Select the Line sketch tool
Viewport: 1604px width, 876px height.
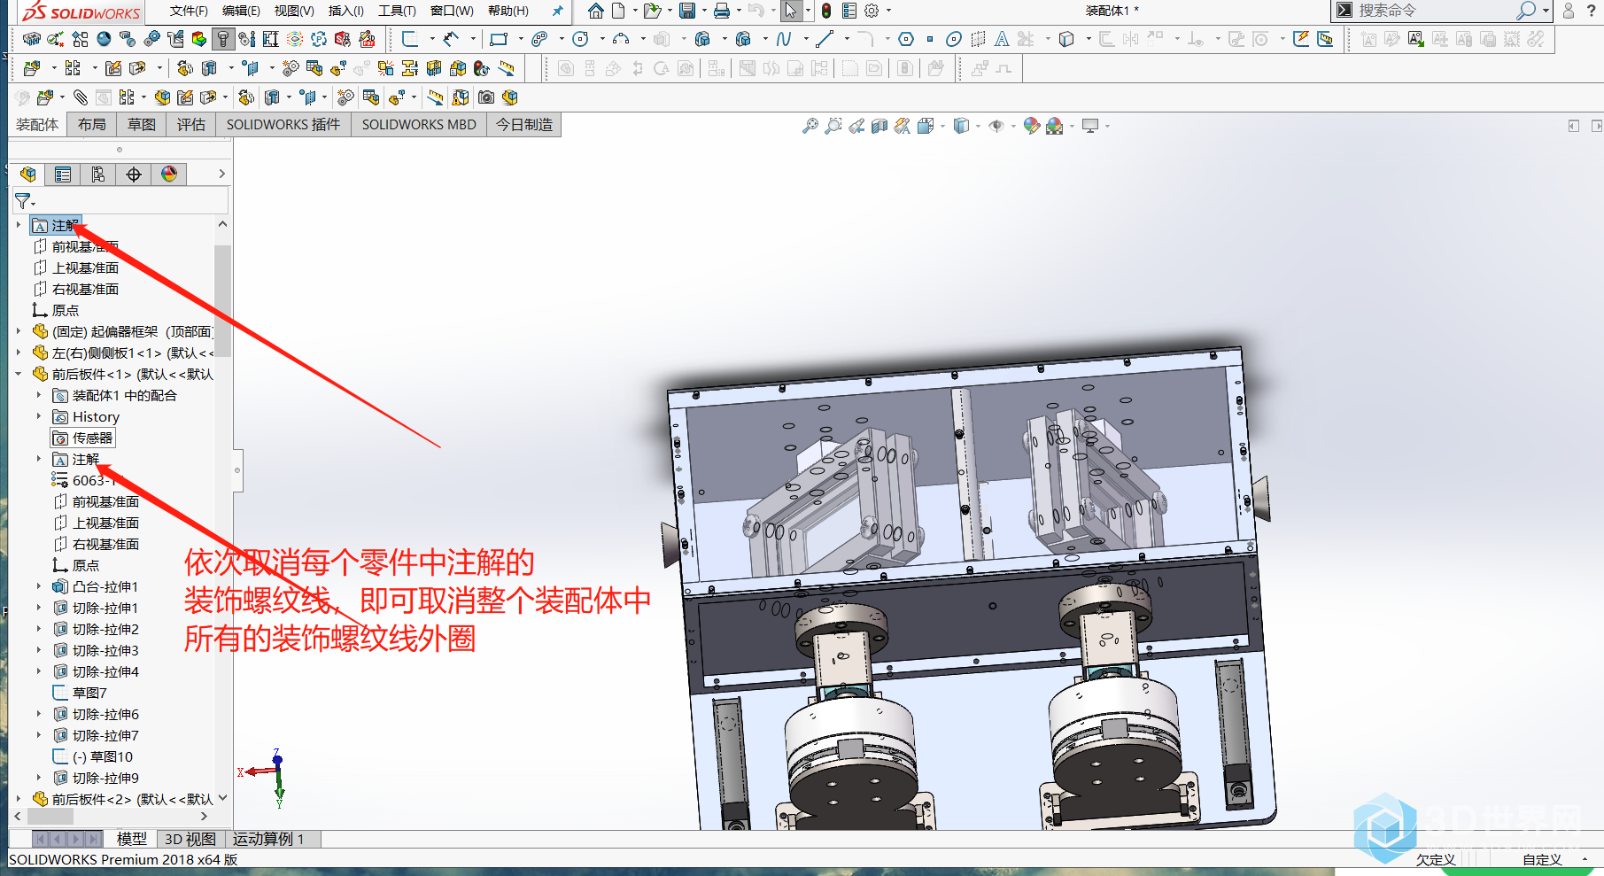(x=825, y=39)
